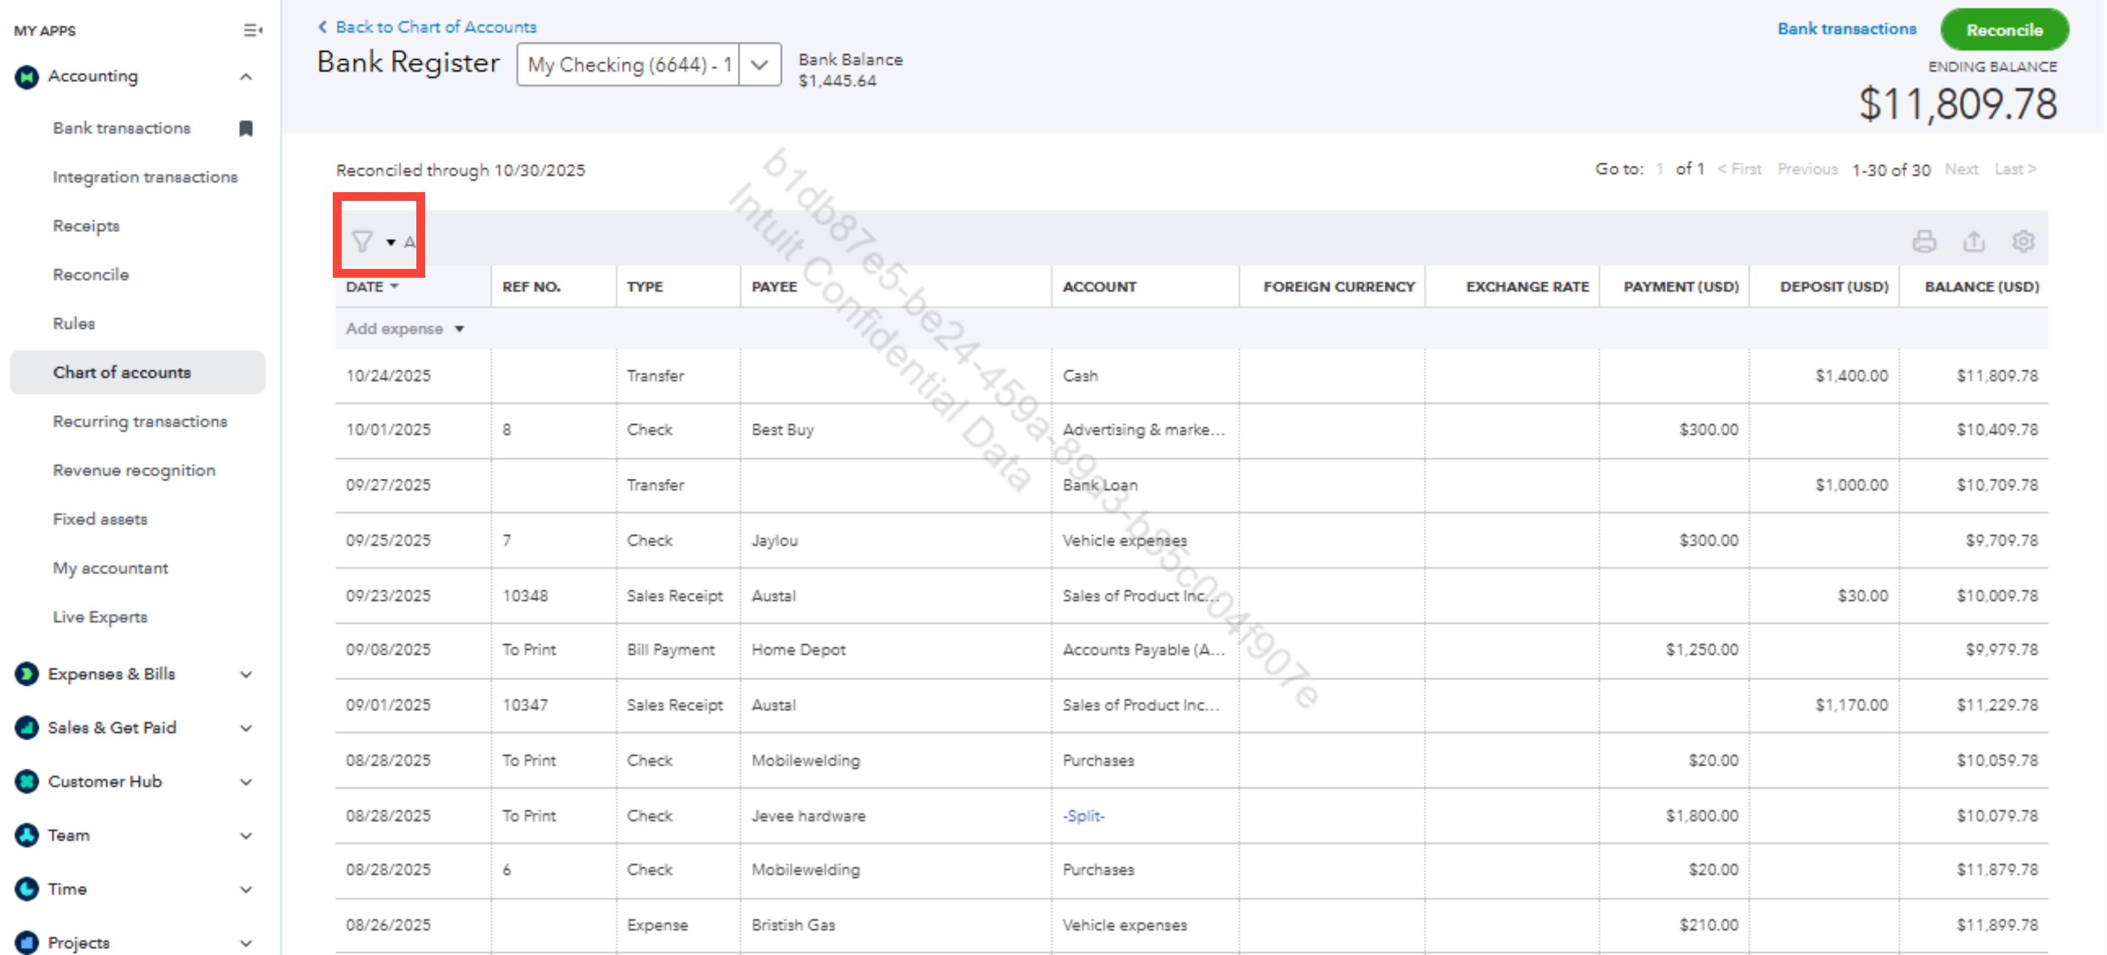
Task: Click the export register icon
Action: (1974, 241)
